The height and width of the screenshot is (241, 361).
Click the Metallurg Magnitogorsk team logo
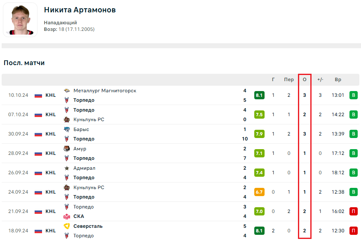67,91
